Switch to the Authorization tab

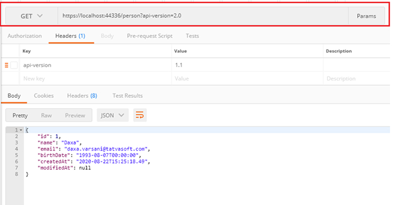click(25, 36)
